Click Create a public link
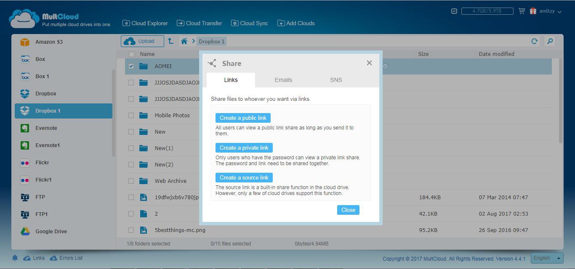 click(243, 118)
